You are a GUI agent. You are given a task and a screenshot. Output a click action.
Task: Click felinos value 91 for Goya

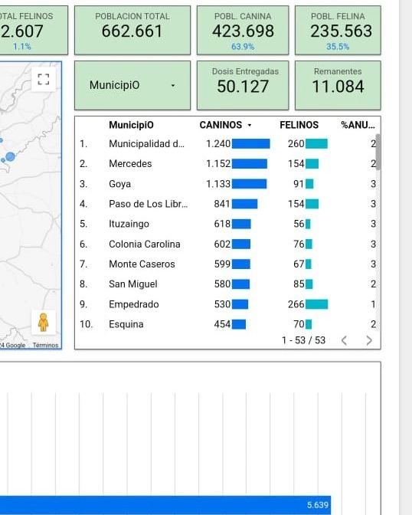click(299, 184)
